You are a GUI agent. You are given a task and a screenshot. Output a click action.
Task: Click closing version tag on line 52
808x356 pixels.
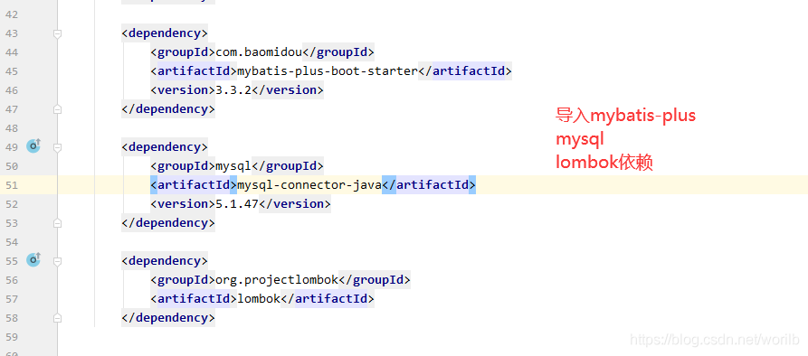(295, 203)
